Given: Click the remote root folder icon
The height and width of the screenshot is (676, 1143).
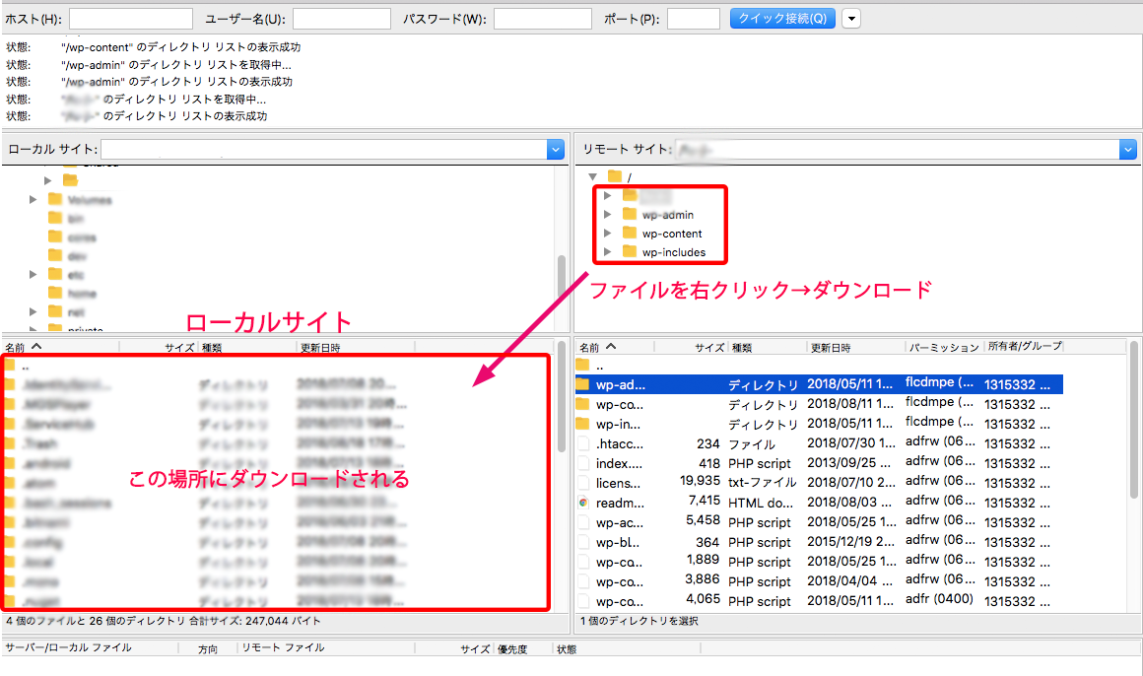Looking at the screenshot, I should [615, 176].
